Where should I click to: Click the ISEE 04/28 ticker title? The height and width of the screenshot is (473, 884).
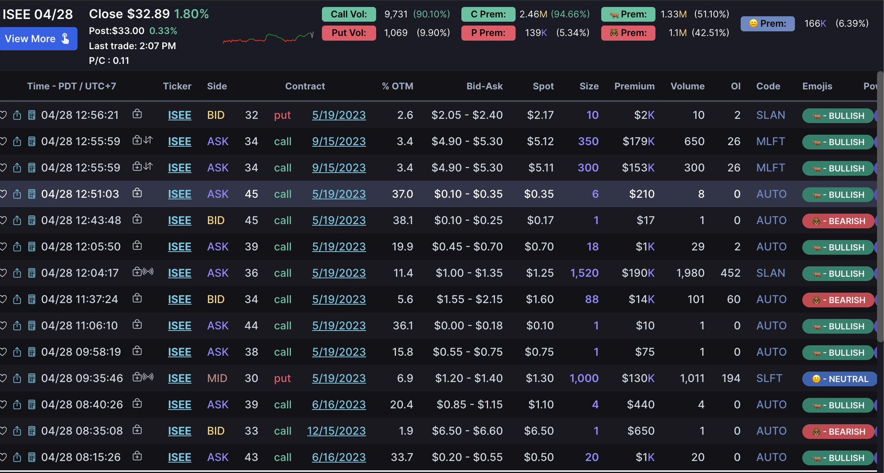tap(39, 13)
